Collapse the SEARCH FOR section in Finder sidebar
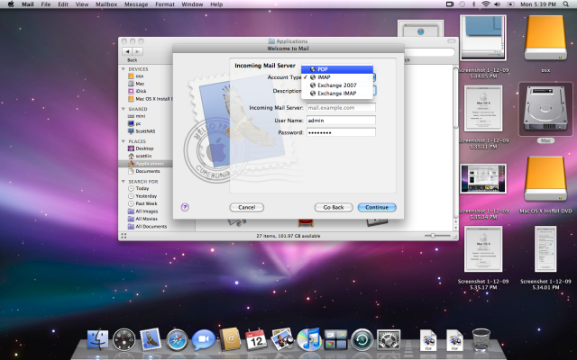This screenshot has width=577, height=360. [x=124, y=182]
